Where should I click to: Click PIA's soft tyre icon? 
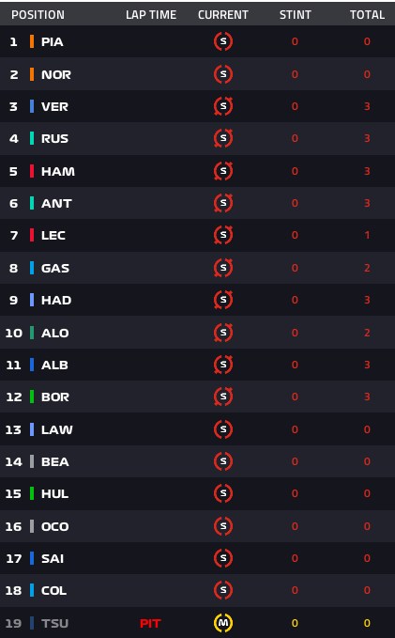point(223,41)
